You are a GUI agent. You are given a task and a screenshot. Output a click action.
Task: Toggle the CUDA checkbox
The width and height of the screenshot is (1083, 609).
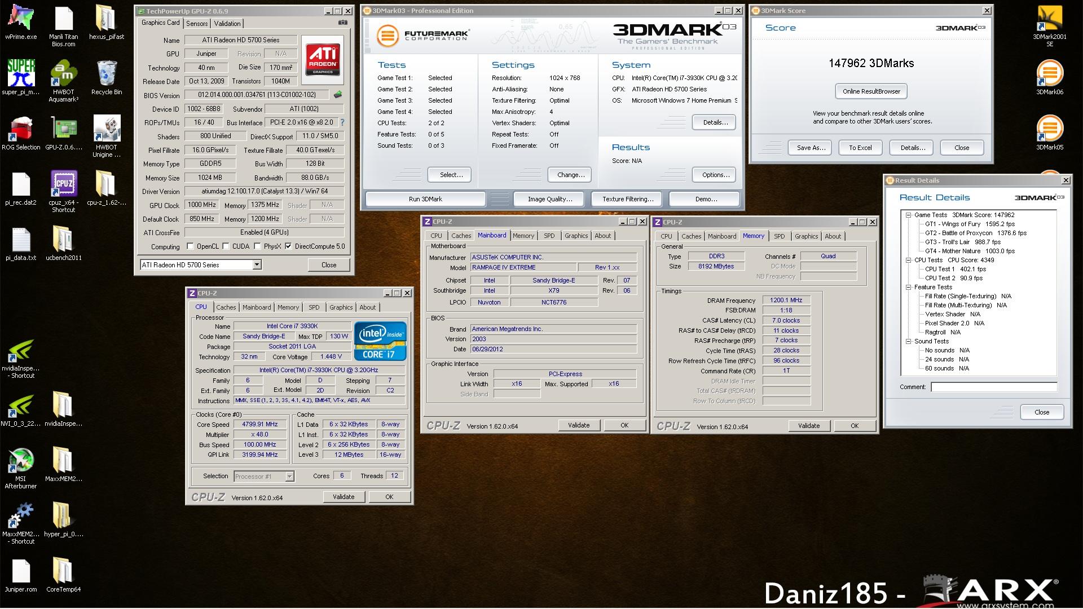pos(226,246)
